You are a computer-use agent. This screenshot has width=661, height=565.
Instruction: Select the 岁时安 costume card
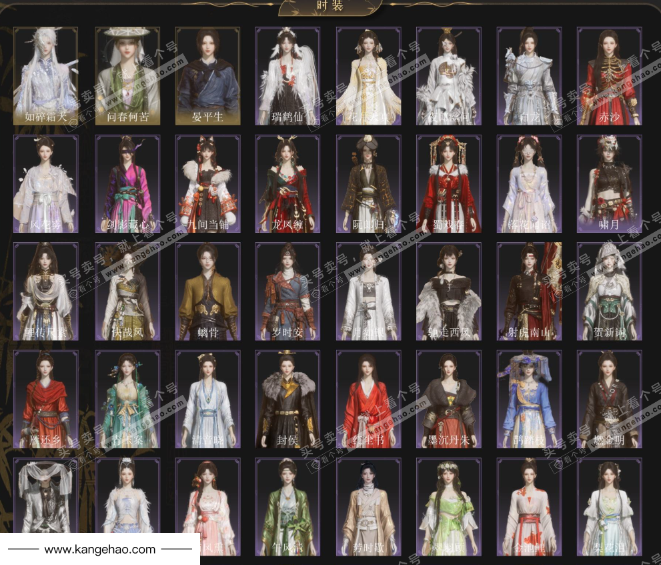[287, 292]
